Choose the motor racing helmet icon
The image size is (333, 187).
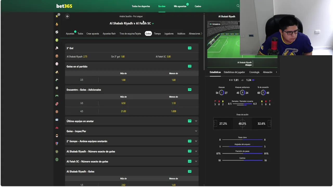pyautogui.click(x=57, y=136)
